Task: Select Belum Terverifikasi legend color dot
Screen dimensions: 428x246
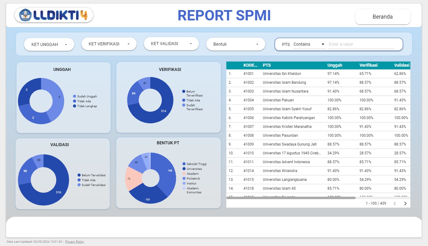Action: click(184, 91)
